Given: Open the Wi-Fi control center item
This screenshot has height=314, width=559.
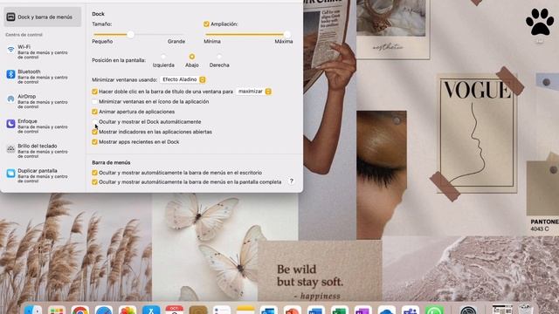Looking at the screenshot, I should pyautogui.click(x=43, y=52).
